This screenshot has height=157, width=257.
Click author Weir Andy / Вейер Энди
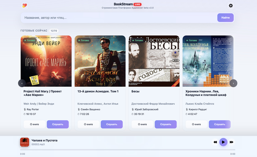(x=39, y=104)
